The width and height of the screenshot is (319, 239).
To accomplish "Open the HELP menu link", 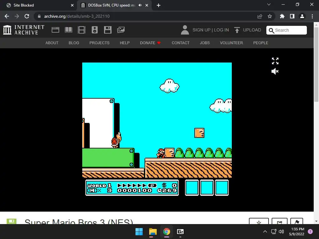I will click(x=125, y=43).
